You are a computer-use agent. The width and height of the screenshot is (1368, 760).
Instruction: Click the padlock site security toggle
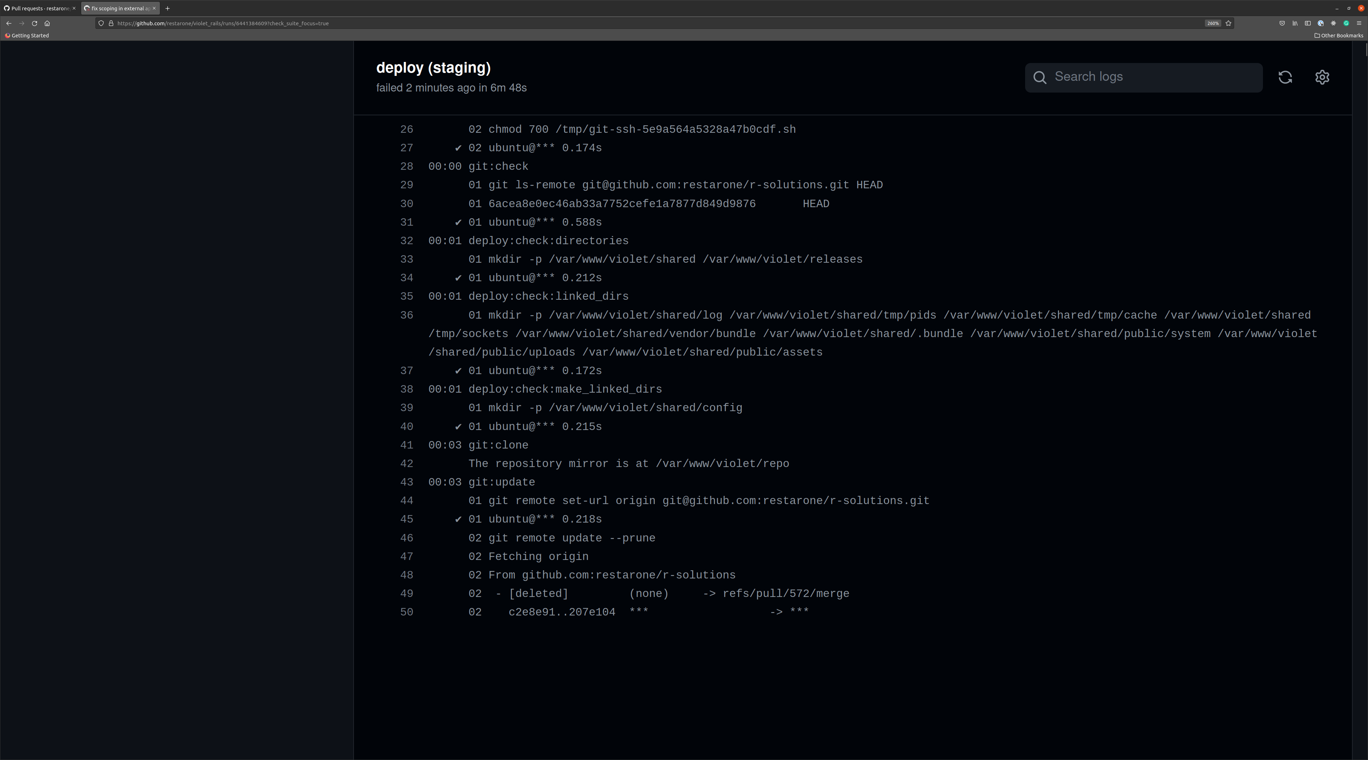click(111, 23)
